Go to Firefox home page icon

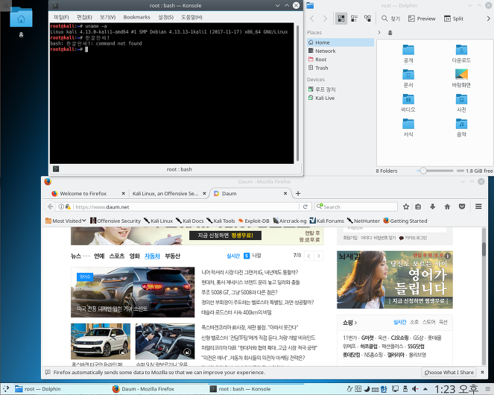click(447, 206)
